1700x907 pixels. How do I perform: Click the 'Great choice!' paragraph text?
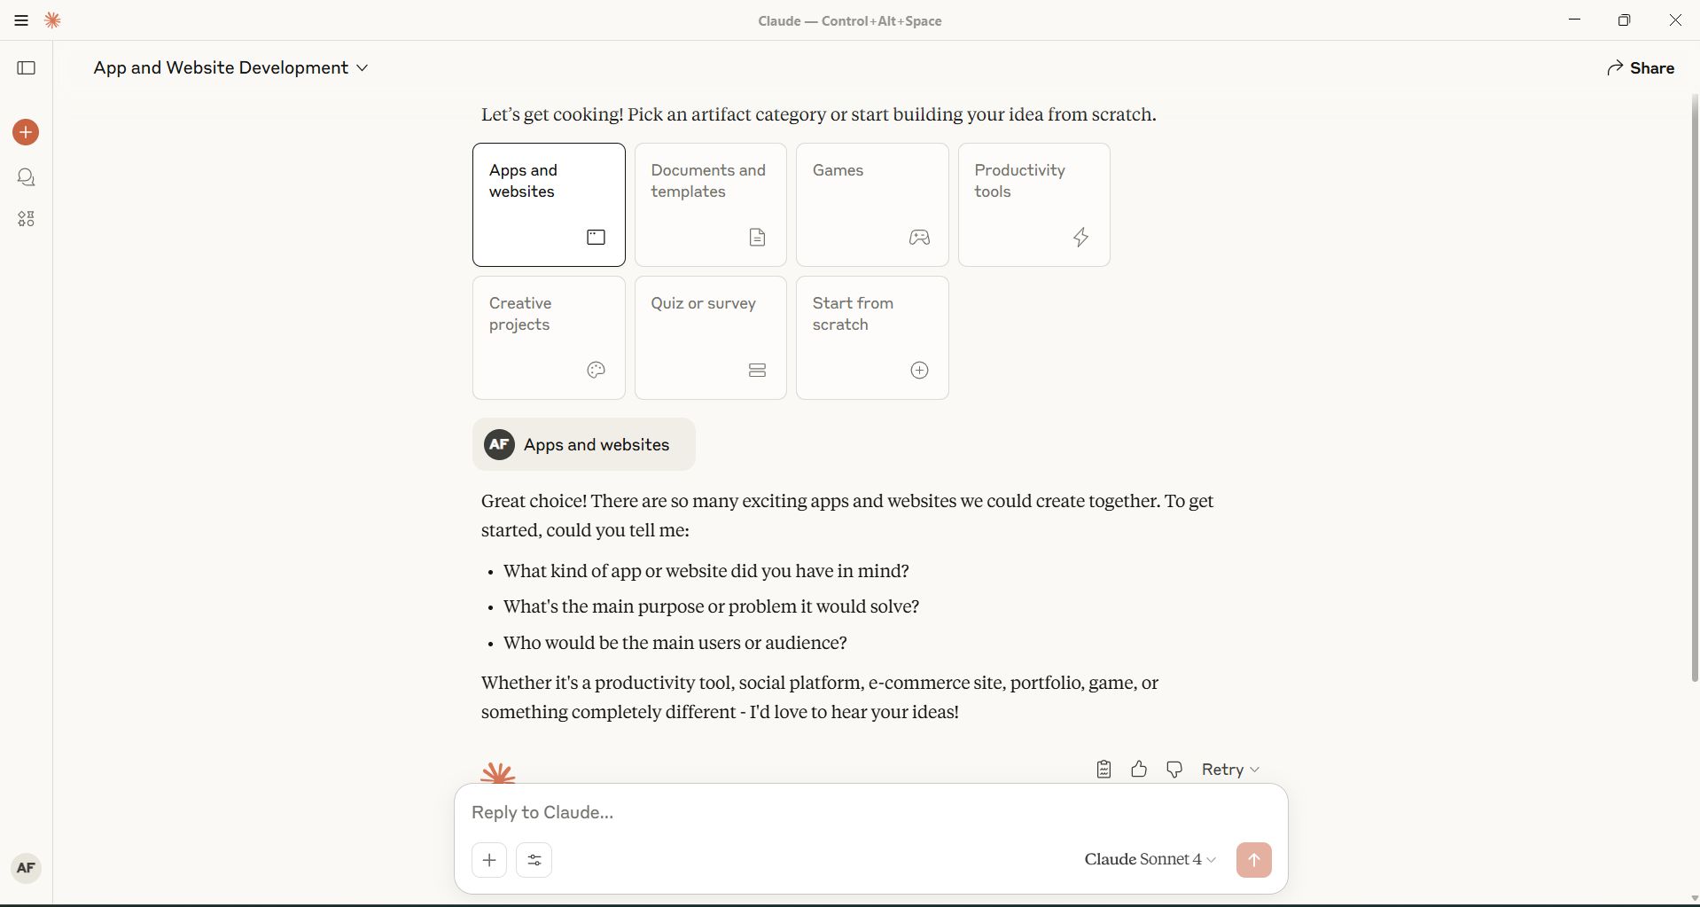847,515
